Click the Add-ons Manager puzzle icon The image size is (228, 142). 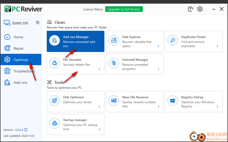(x=55, y=40)
